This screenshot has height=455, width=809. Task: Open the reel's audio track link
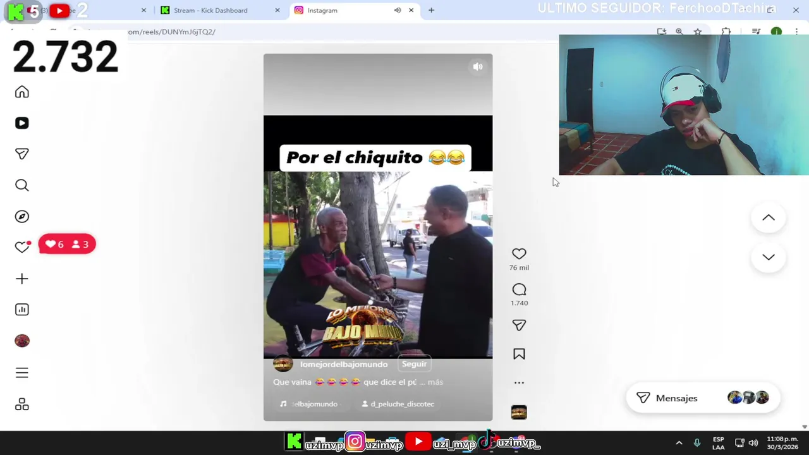[310, 404]
